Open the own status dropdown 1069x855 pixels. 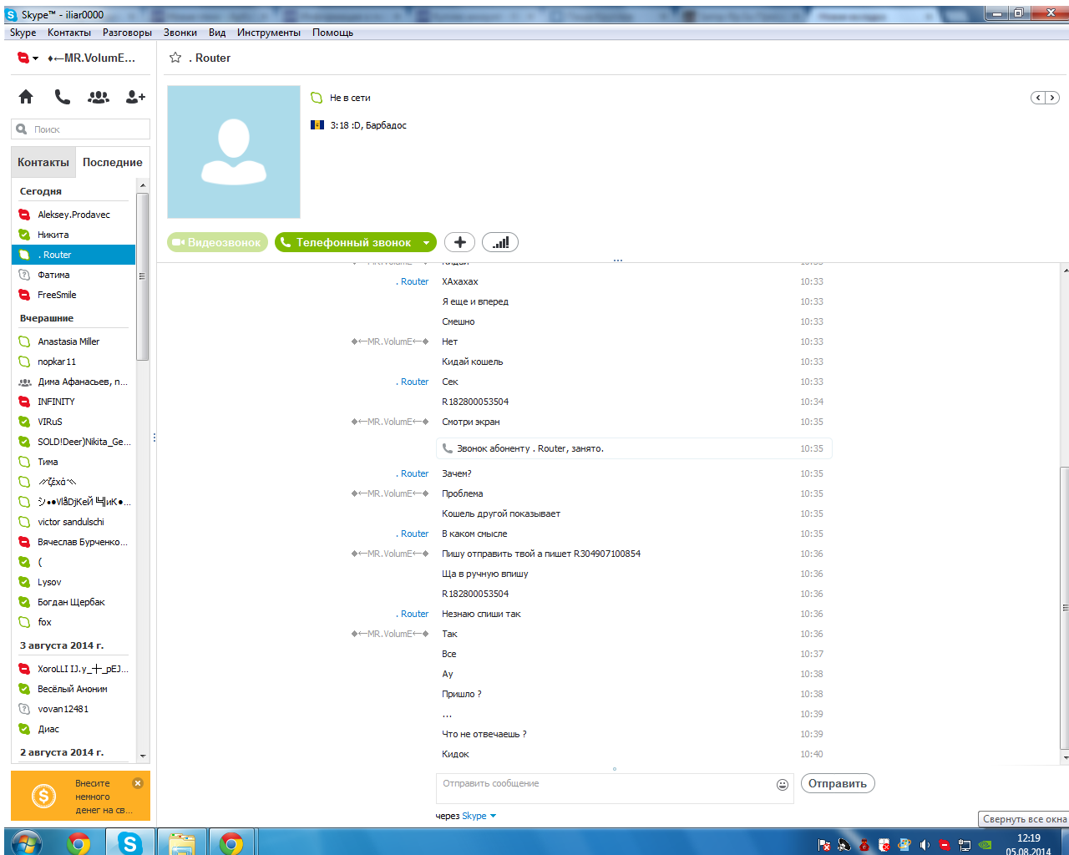click(x=28, y=58)
